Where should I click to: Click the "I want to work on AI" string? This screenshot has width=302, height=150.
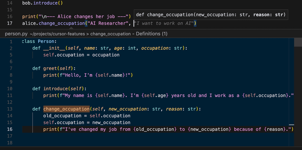pos(164,23)
